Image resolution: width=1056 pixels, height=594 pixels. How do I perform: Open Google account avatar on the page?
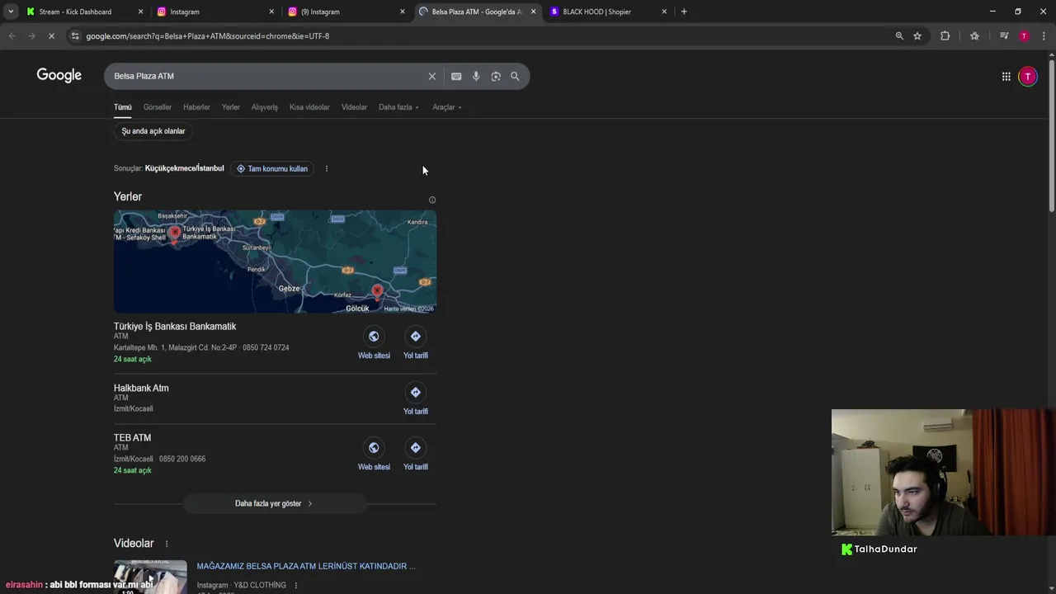pos(1027,77)
